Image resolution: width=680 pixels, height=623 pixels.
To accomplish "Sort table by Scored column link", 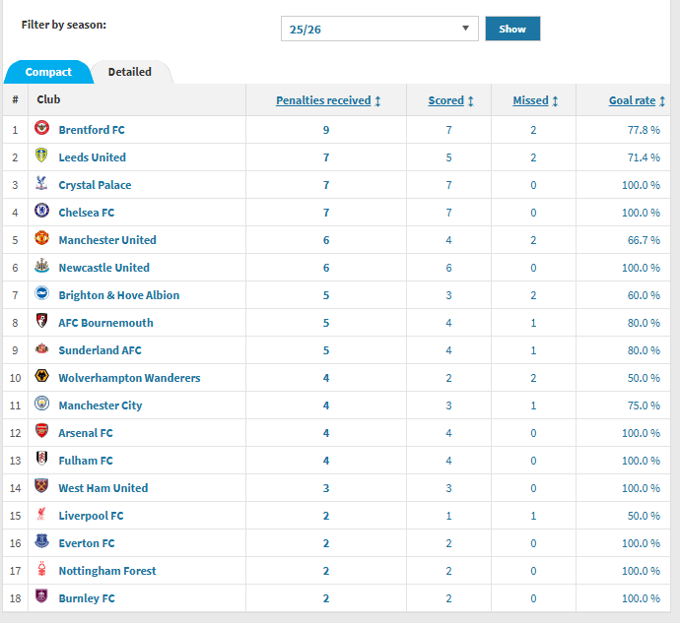I will tap(445, 100).
